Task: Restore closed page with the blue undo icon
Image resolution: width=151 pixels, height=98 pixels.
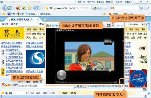Action: [36, 8]
